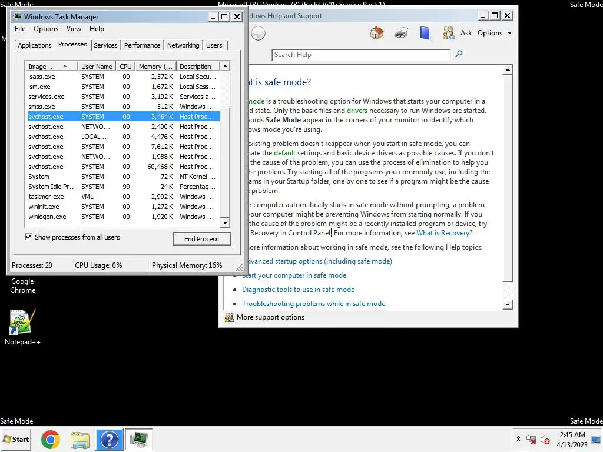Select the lsass.exe process row
The width and height of the screenshot is (603, 452).
123,77
